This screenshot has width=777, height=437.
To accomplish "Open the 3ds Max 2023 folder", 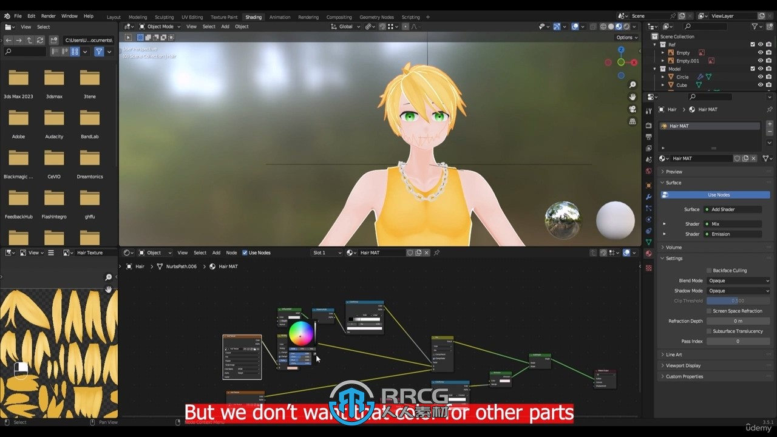I will pos(19,84).
